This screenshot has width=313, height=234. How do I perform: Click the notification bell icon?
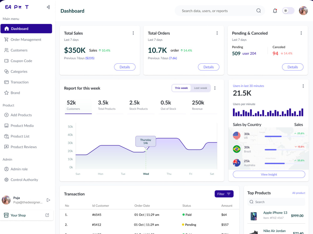point(275,11)
